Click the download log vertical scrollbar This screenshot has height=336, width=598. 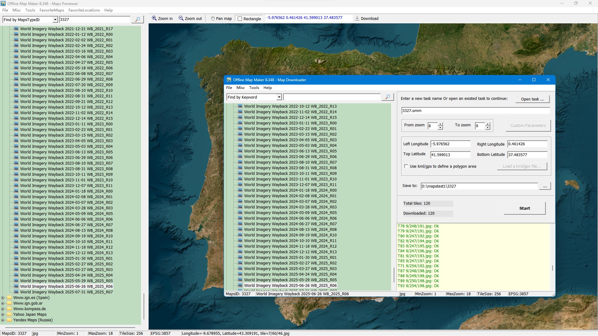[x=553, y=268]
